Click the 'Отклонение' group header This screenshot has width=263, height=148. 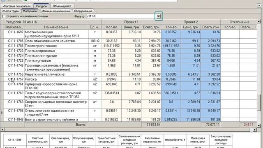coord(239,22)
